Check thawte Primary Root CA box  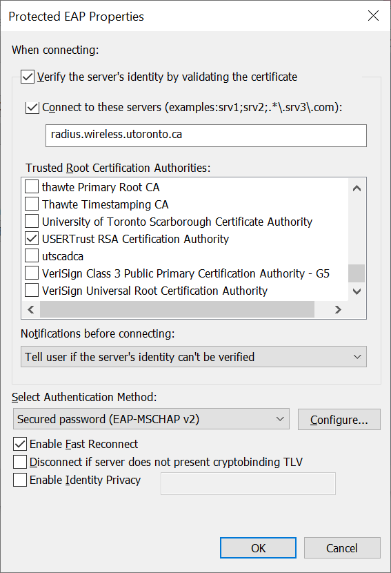pos(32,186)
